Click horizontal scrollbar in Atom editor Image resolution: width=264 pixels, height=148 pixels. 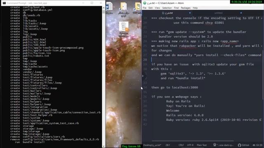(193, 141)
